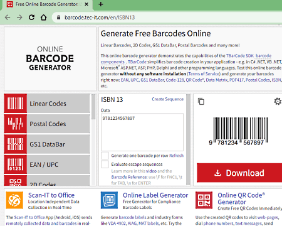Click the Online Label Generator icon
The image size is (282, 226).
point(109,200)
